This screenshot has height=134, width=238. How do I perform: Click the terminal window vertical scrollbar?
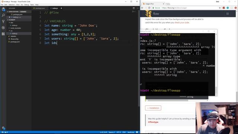(x=216, y=64)
